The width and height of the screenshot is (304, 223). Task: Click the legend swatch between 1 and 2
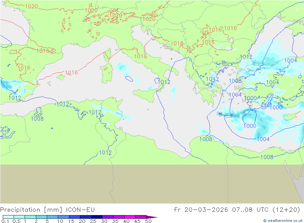coord(30,217)
